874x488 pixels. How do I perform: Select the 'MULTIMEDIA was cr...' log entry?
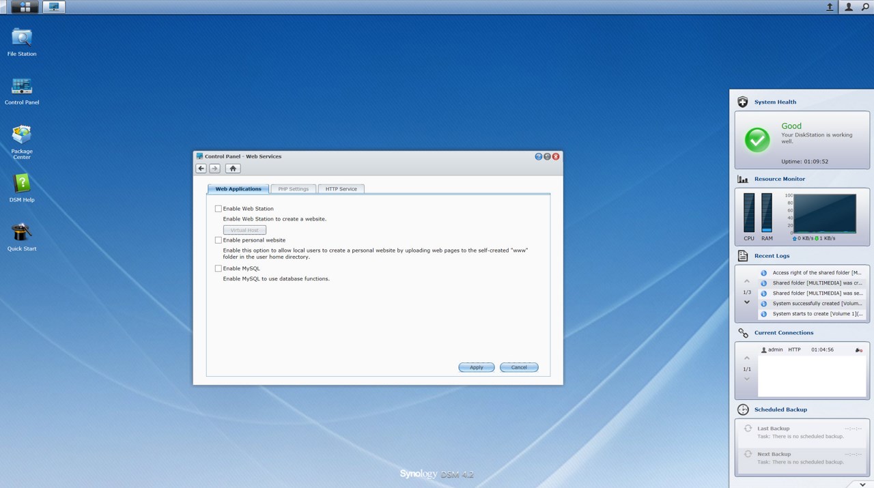(812, 283)
